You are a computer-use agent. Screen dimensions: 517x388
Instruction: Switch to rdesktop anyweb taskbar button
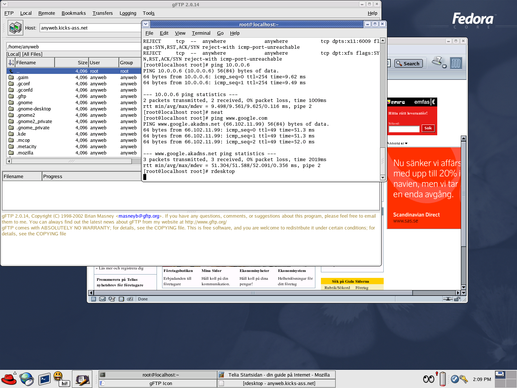(276, 383)
